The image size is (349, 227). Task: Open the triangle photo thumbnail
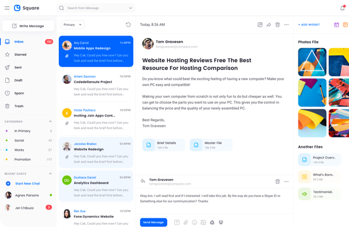point(312,62)
